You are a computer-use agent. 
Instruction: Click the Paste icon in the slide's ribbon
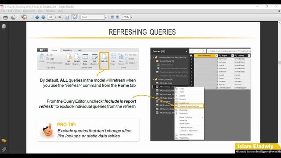point(42,57)
